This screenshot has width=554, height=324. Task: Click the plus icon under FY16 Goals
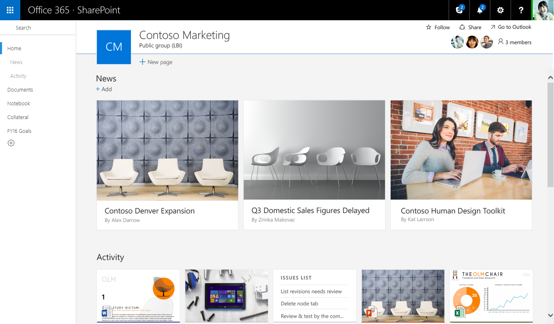click(11, 143)
